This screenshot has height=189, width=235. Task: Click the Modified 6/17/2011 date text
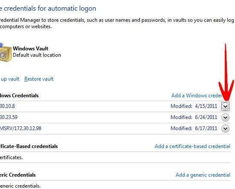click(x=194, y=128)
